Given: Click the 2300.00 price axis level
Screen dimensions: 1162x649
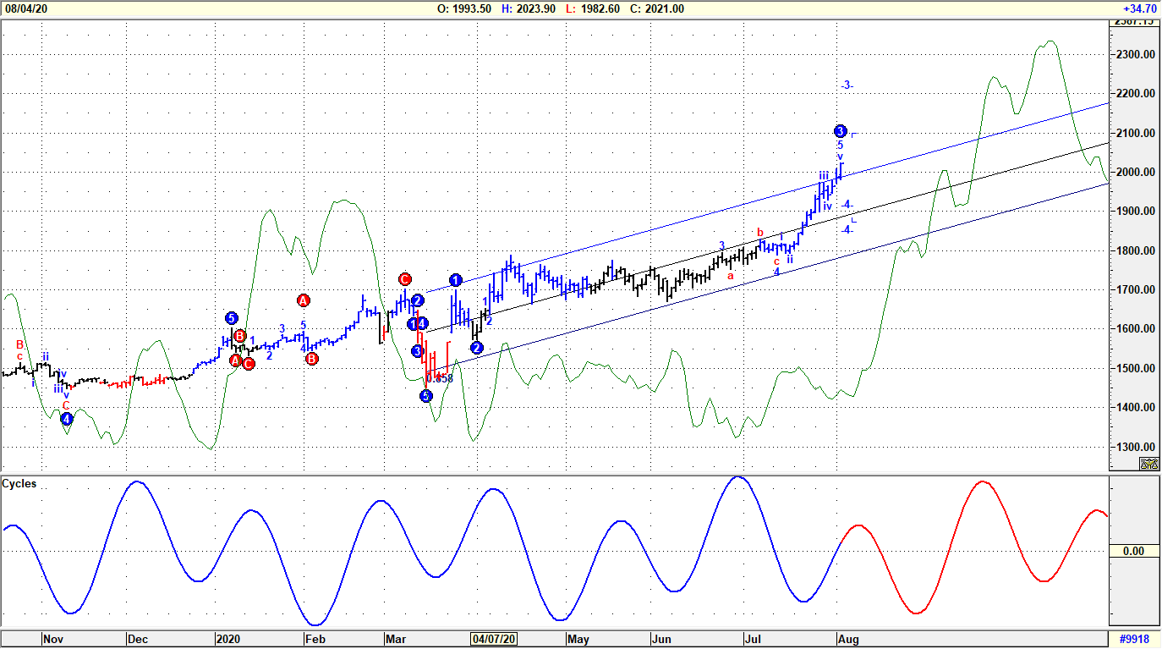Looking at the screenshot, I should [1135, 54].
